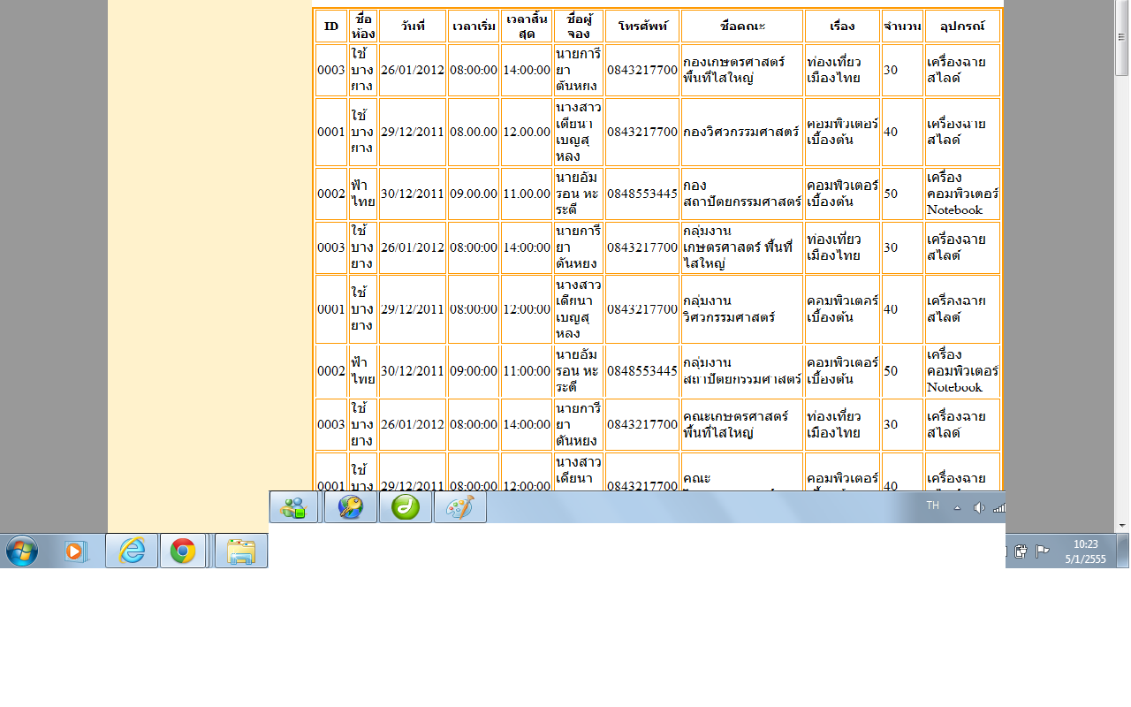Click date 29/12/2011 in the กองวิศวกรรมศาสตร์ row
Screen dimensions: 1131x707
(x=413, y=132)
